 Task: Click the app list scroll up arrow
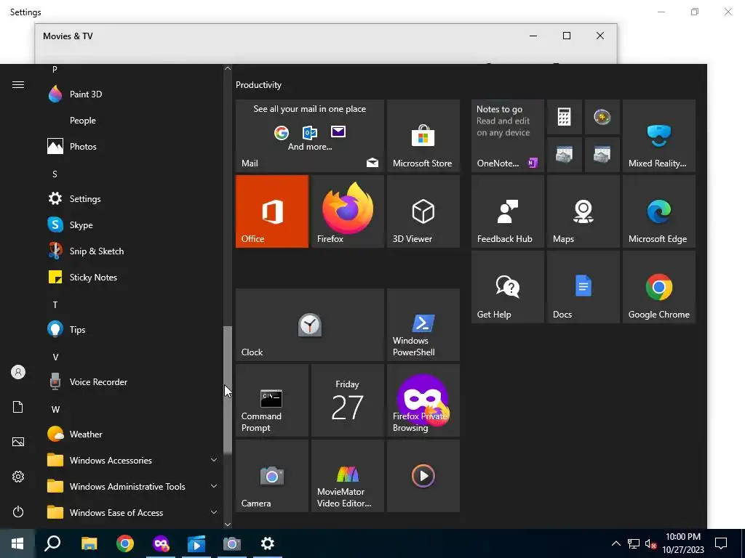point(228,68)
